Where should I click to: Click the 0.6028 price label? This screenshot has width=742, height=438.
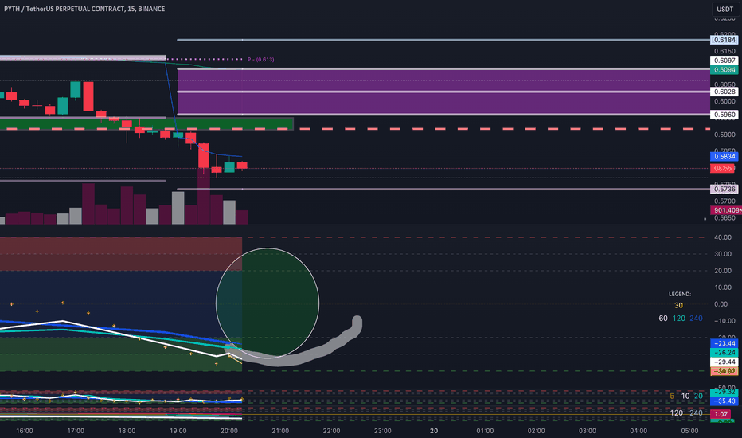pyautogui.click(x=724, y=92)
